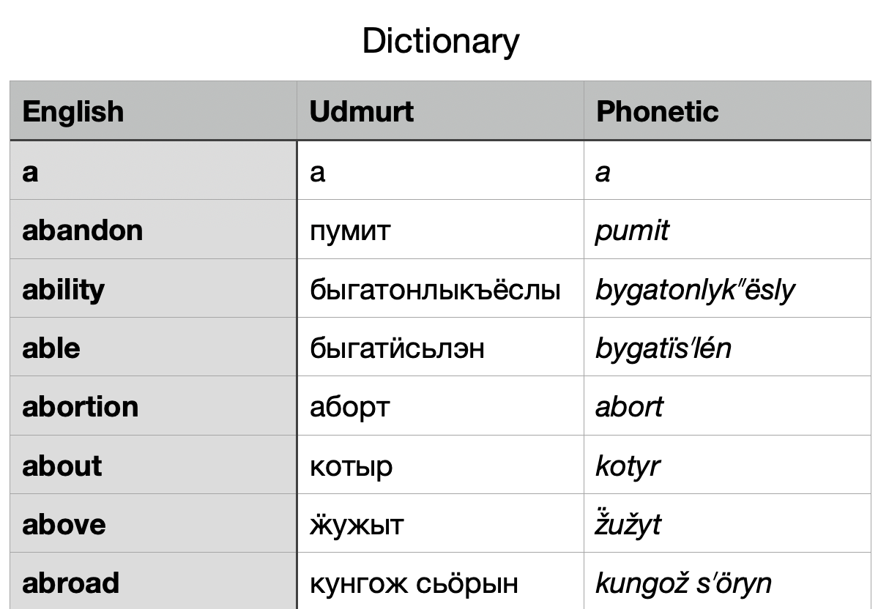Image resolution: width=889 pixels, height=609 pixels.
Task: Select the Phonetic column header
Action: click(x=658, y=111)
